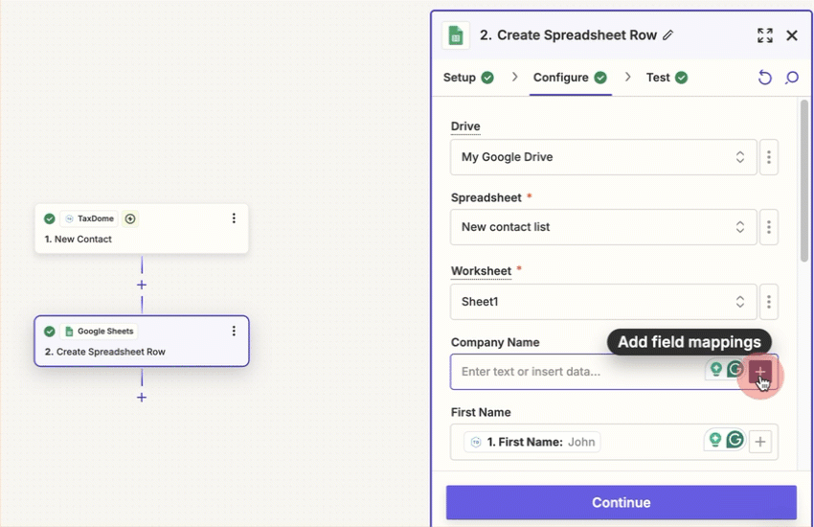Click the lightbulb icon in First Name field
The height and width of the screenshot is (527, 814).
tap(714, 440)
